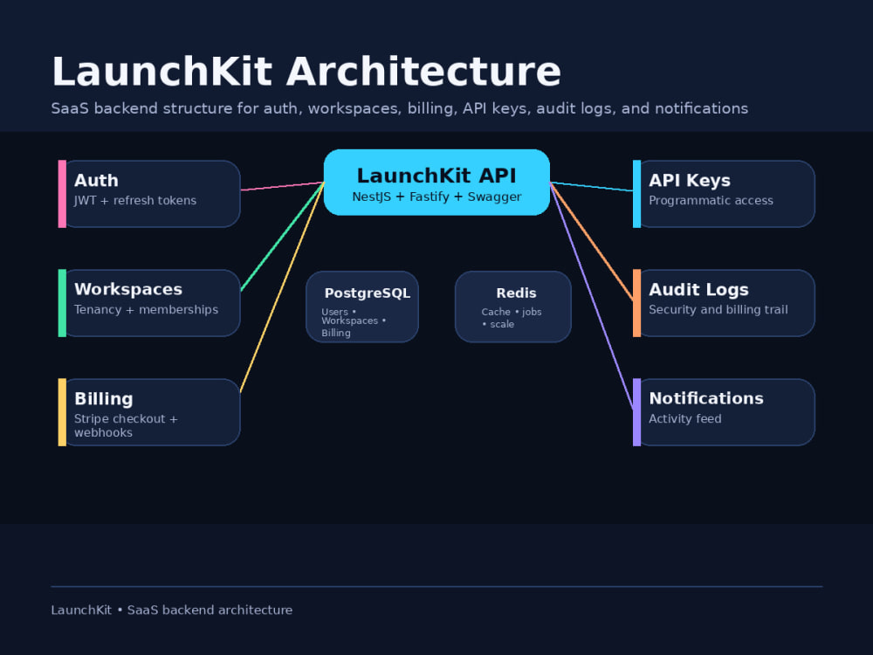Image resolution: width=873 pixels, height=655 pixels.
Task: Select the Billing card
Action: click(149, 412)
